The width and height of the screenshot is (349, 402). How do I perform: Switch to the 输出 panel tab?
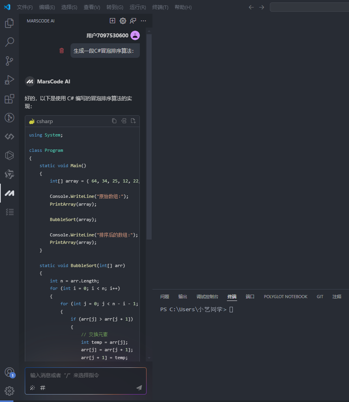[x=183, y=297]
